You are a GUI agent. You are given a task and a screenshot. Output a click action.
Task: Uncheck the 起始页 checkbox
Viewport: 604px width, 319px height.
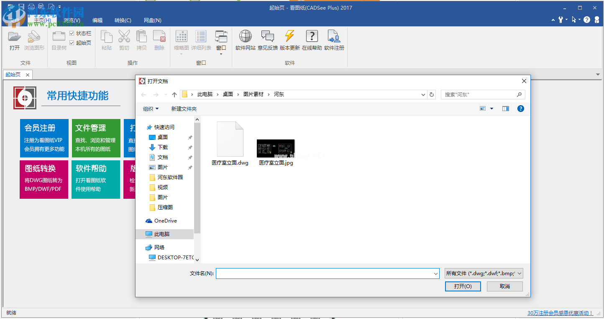72,43
